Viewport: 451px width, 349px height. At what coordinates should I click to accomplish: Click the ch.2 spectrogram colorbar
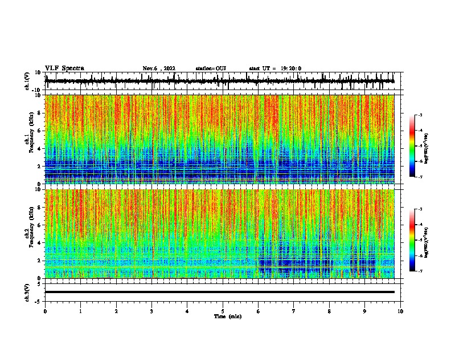click(412, 240)
